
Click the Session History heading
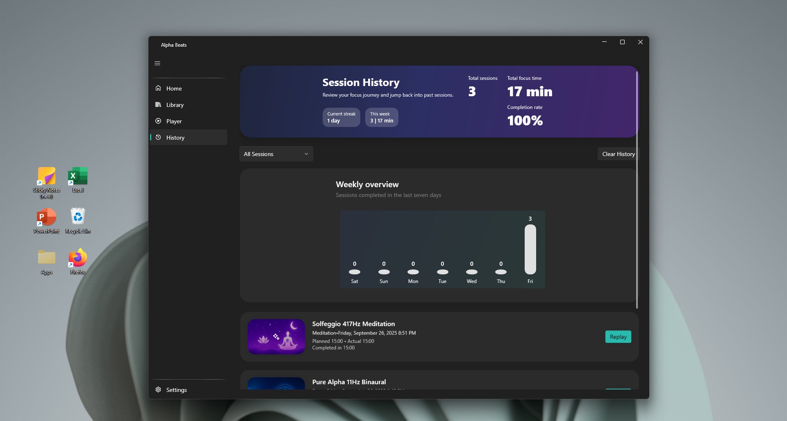point(361,82)
